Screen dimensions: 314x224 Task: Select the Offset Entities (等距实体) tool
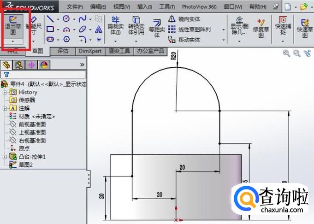(156, 28)
